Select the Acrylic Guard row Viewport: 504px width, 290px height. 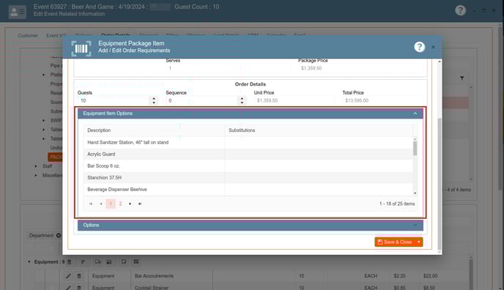(x=248, y=154)
